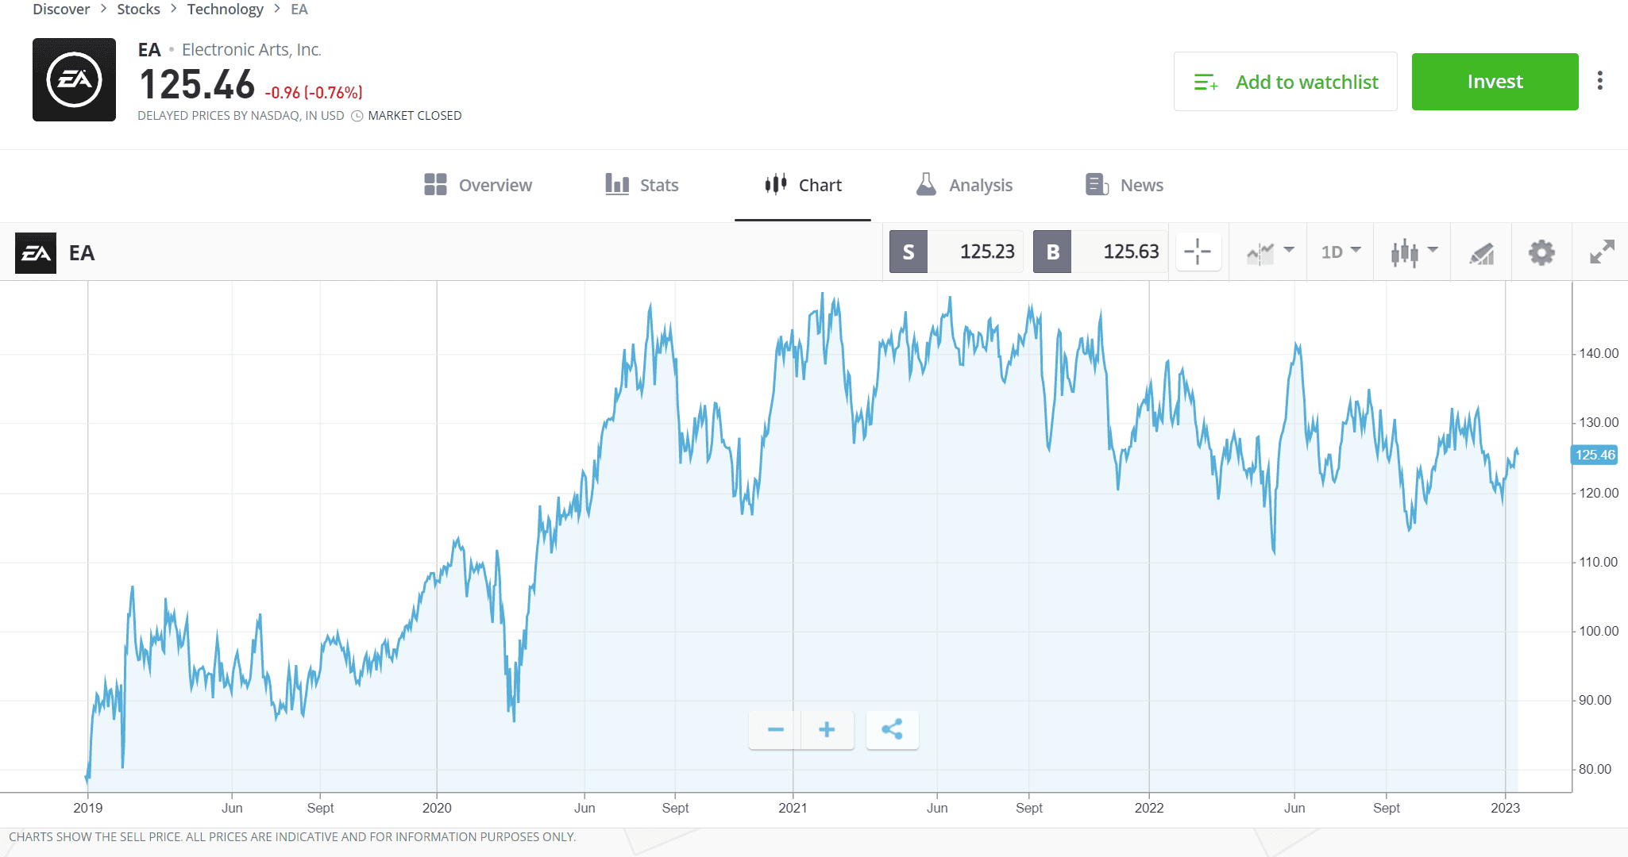Open the Stats tab
1628x857 pixels.
tap(641, 185)
